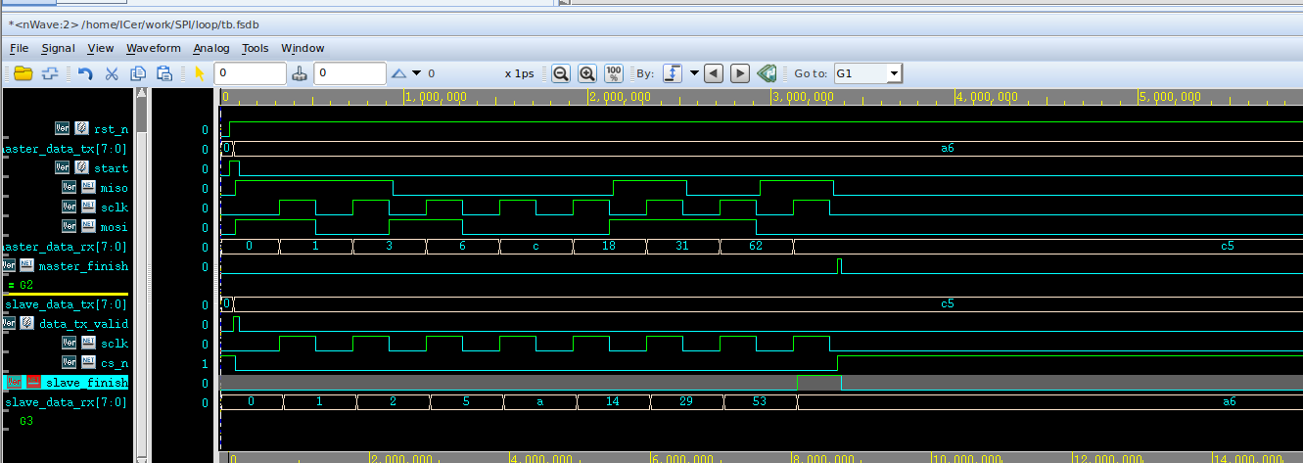Viewport: 1303px width, 463px height.
Task: Open the View menu
Action: [x=101, y=48]
